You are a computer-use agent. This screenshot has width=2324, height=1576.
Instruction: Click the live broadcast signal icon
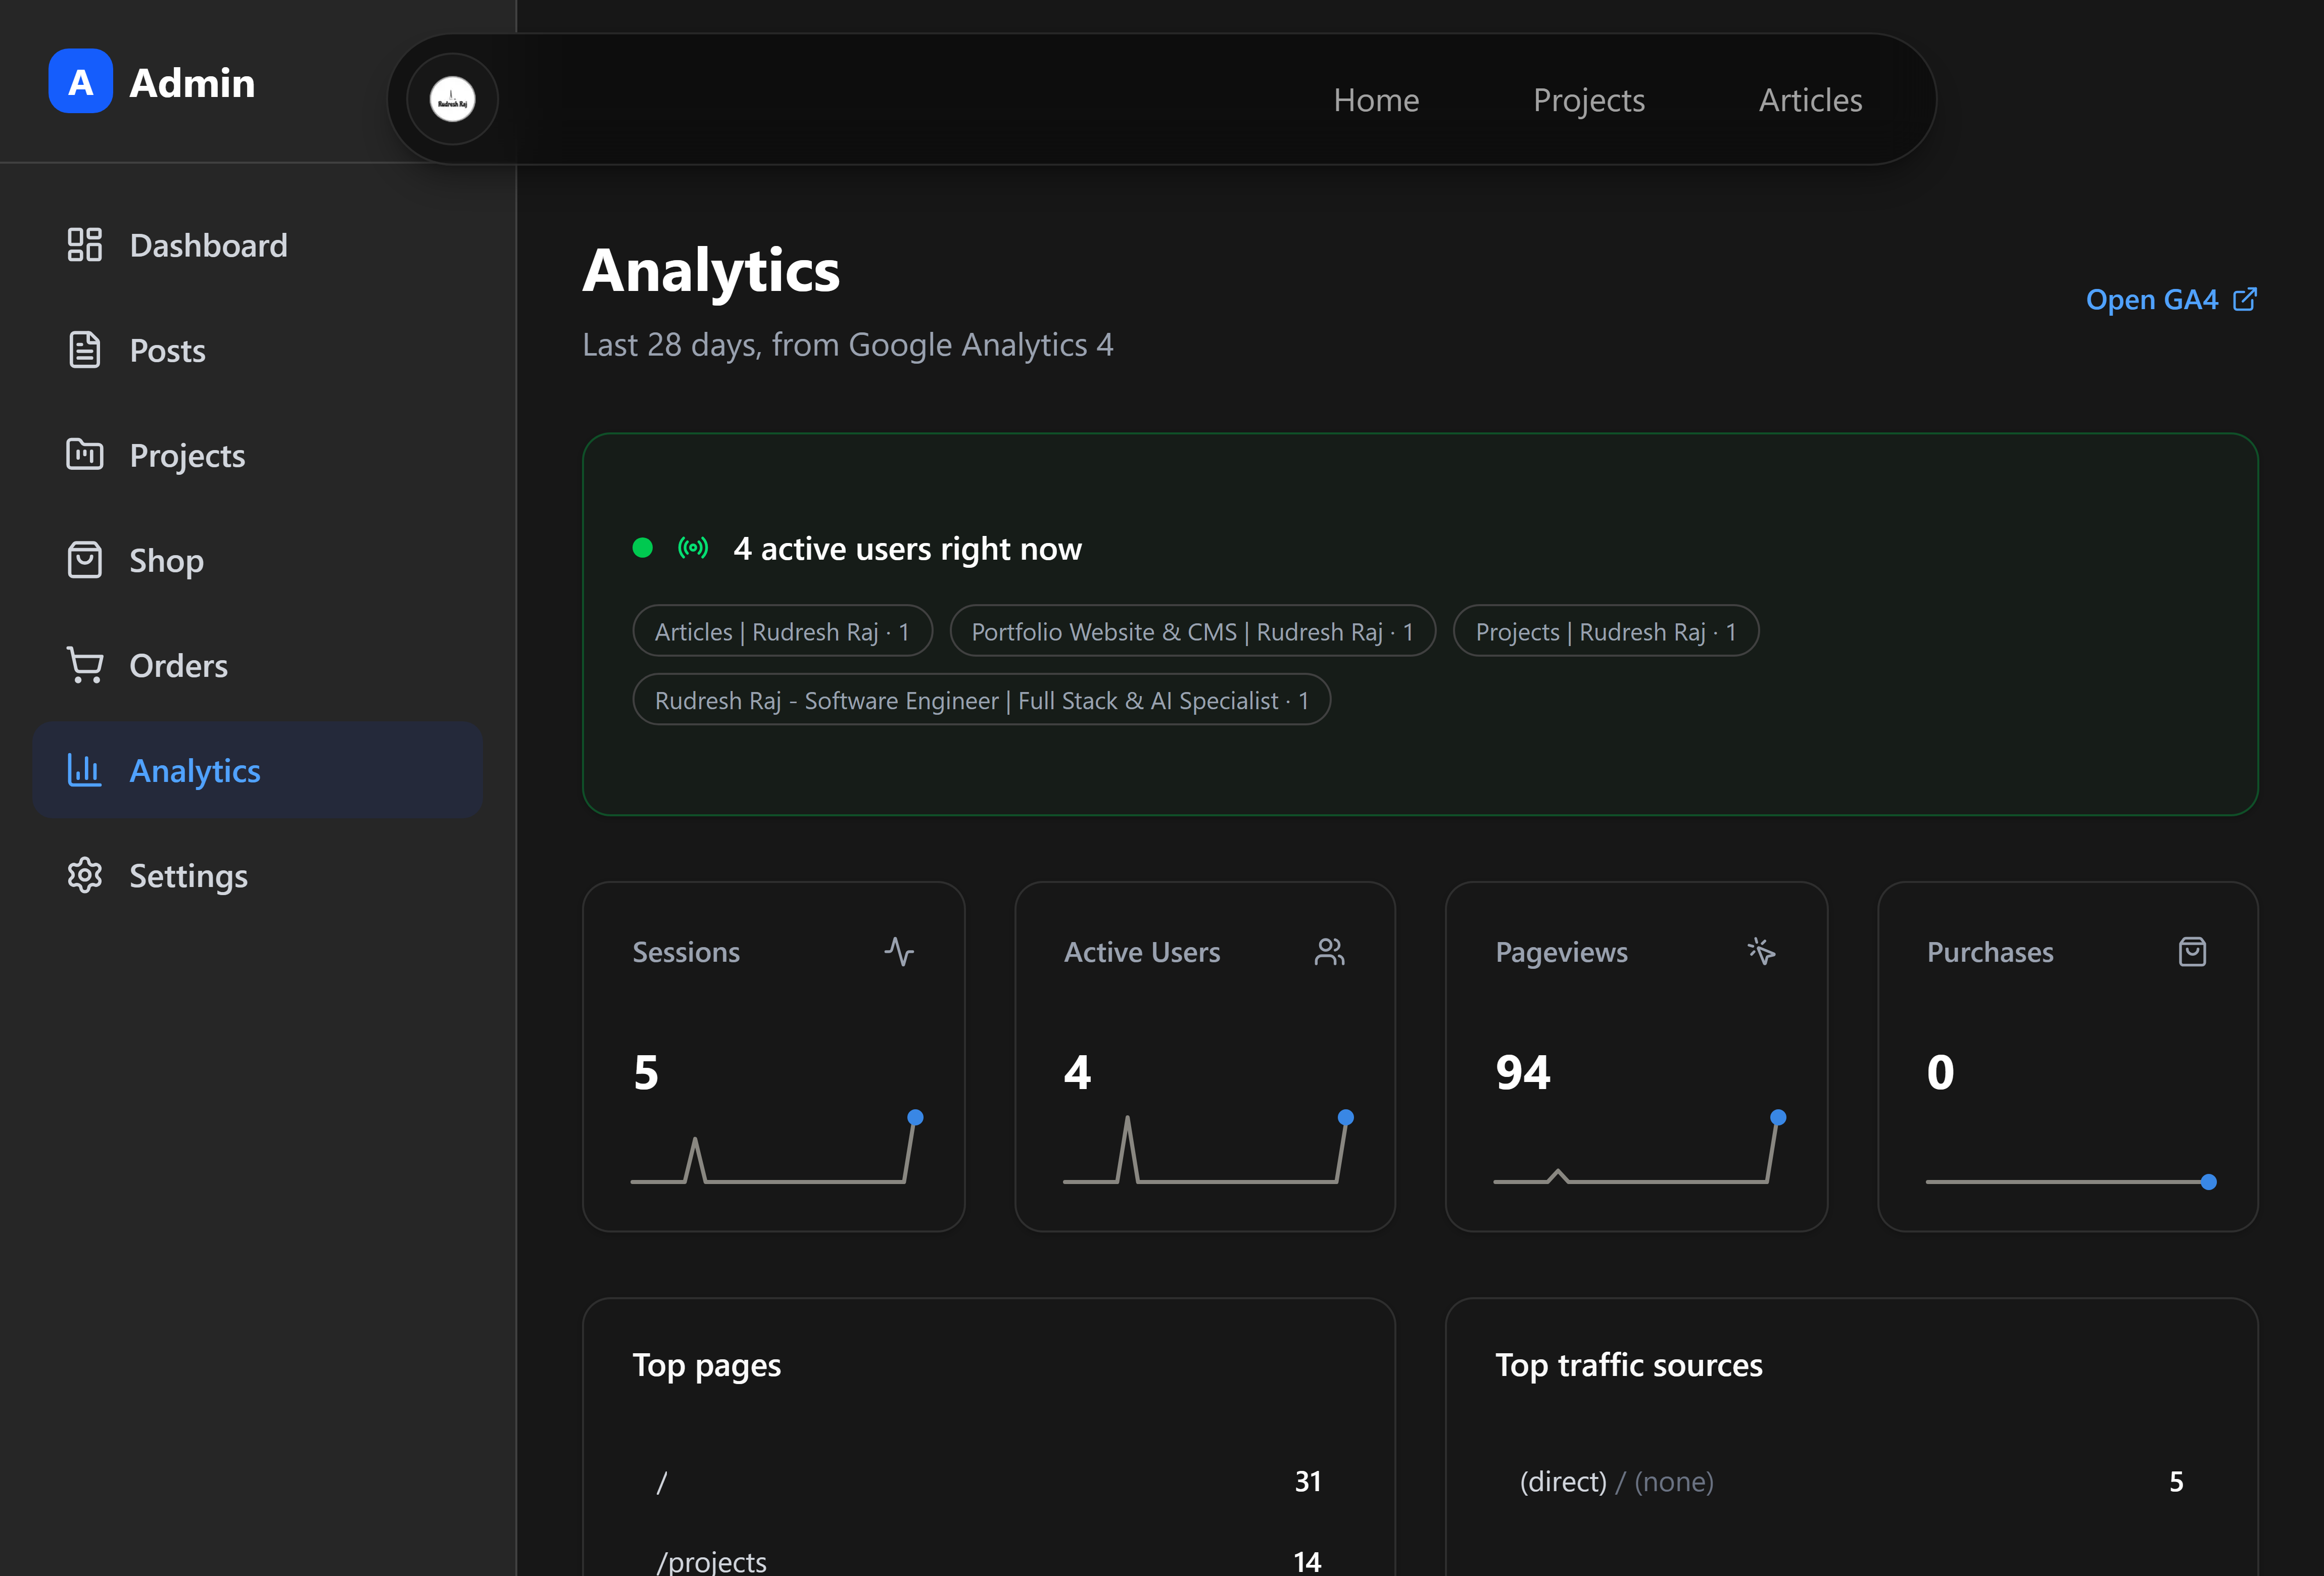pos(693,548)
